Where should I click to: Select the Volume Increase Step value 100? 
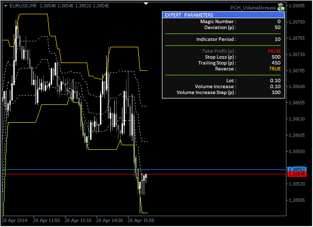point(276,93)
